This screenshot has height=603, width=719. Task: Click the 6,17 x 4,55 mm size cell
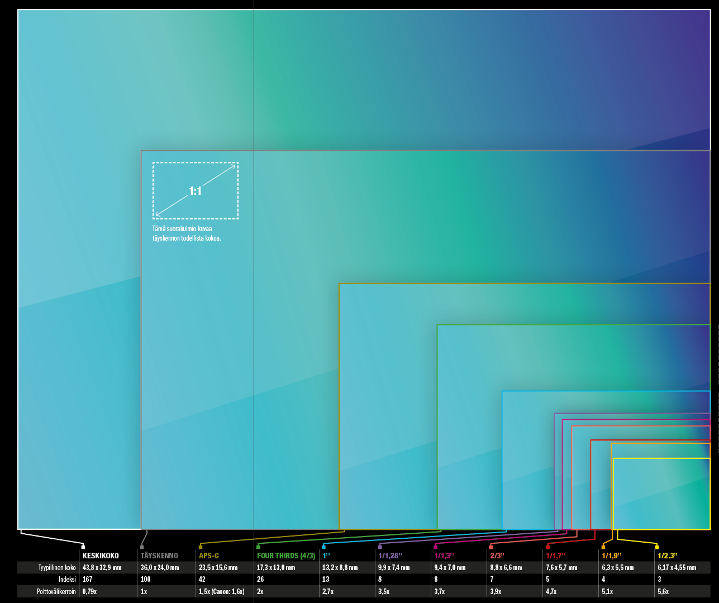point(677,567)
